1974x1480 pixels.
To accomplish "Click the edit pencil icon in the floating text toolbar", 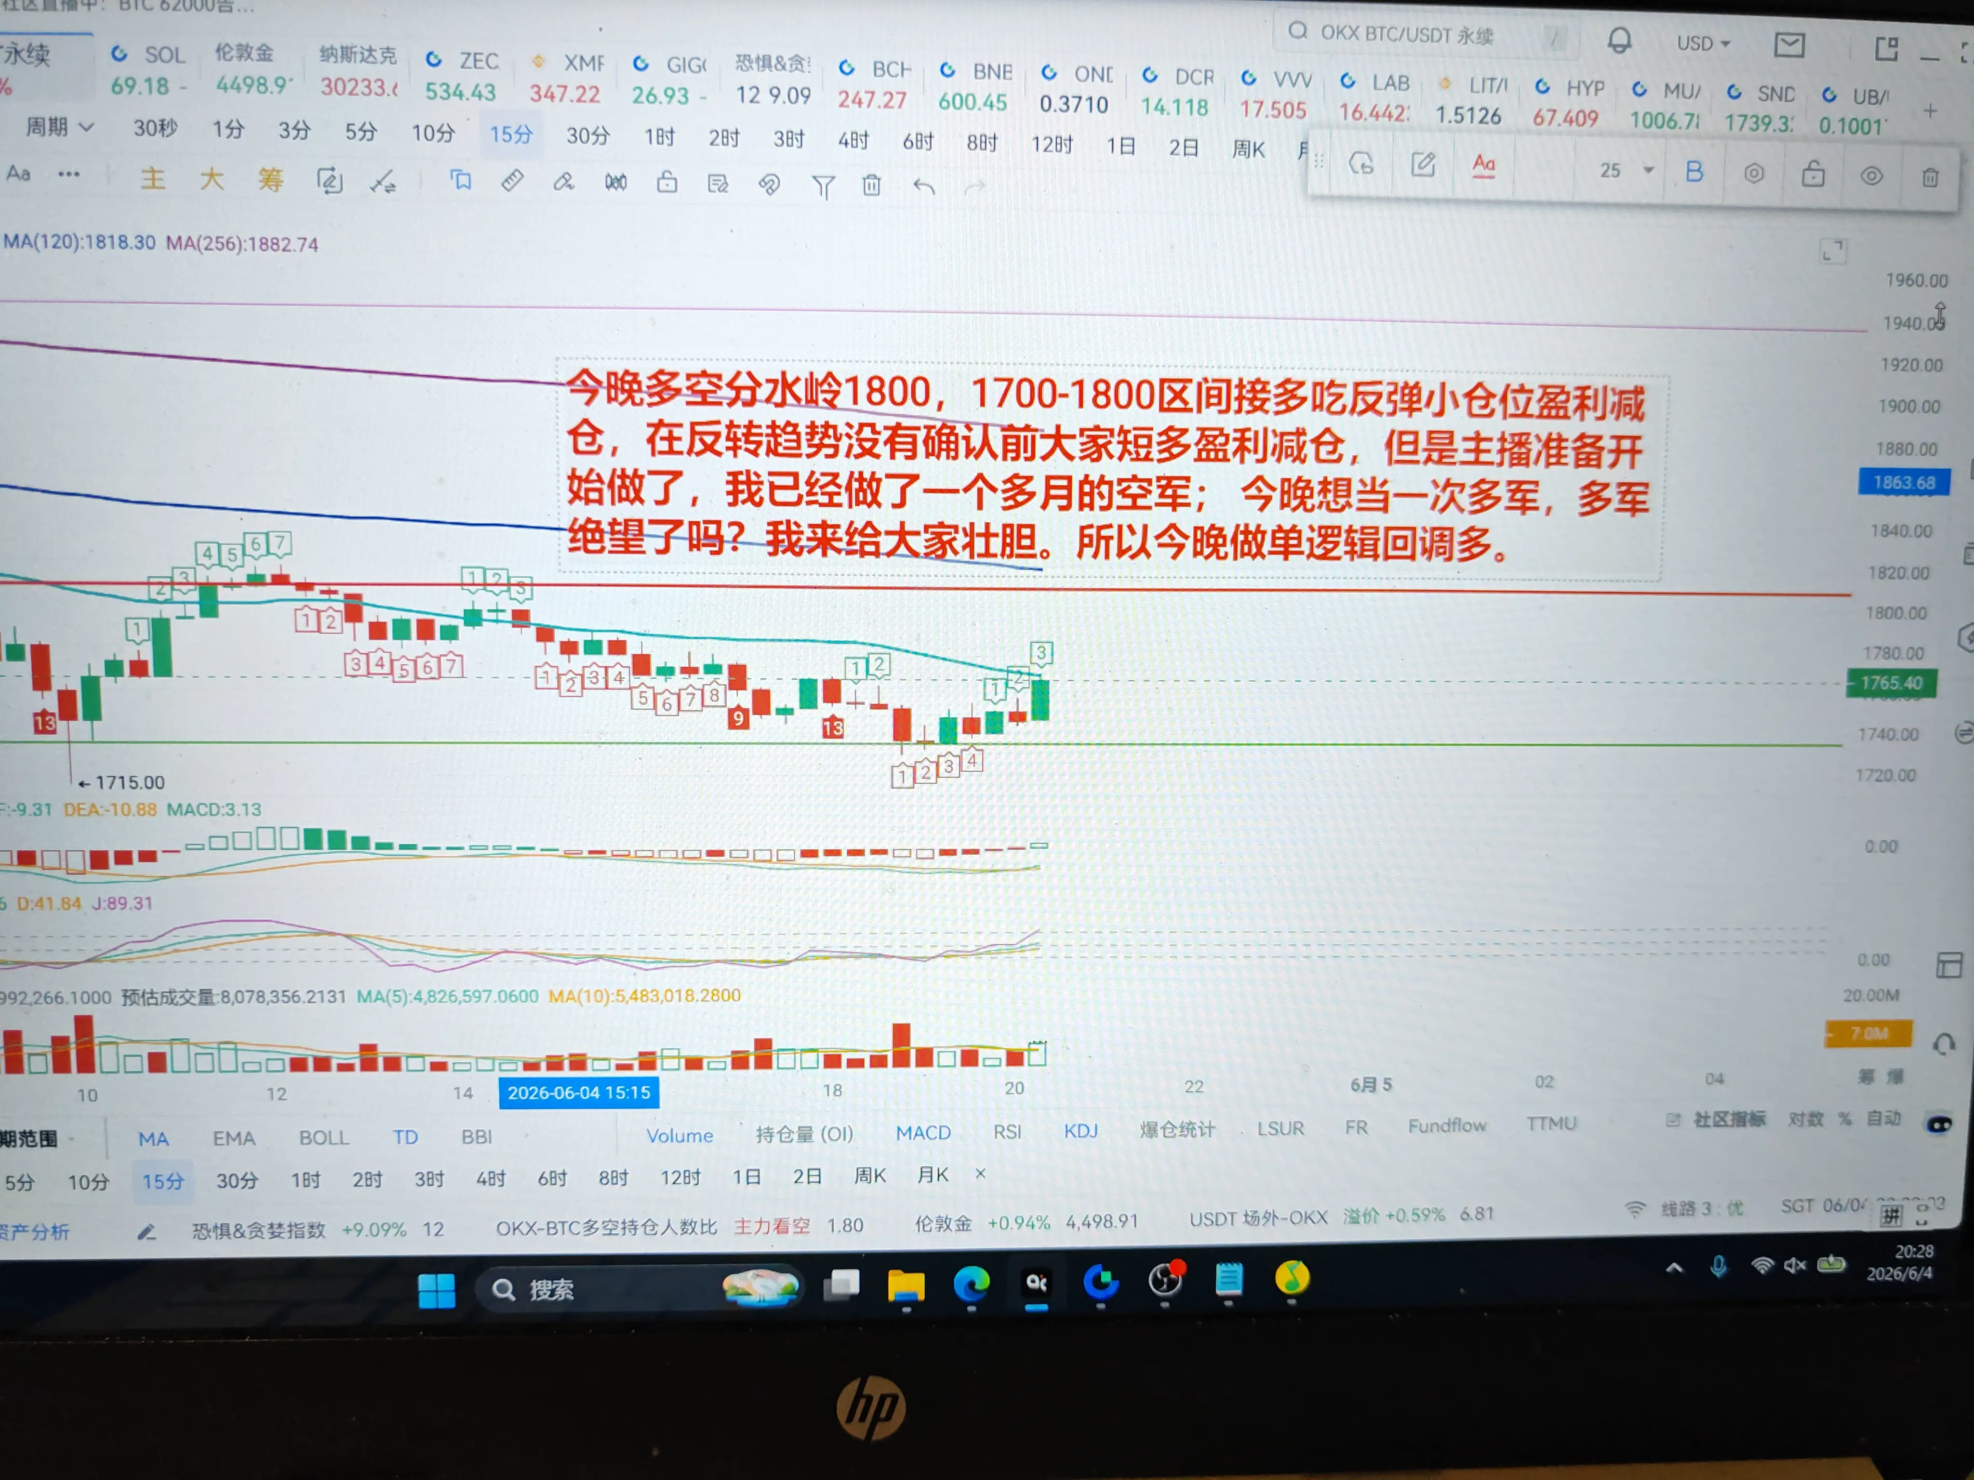I will pyautogui.click(x=1423, y=164).
